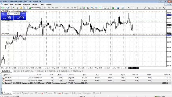The height and width of the screenshot is (97, 172).
Task: Switch timeframe to M5
Action: coord(49,8)
